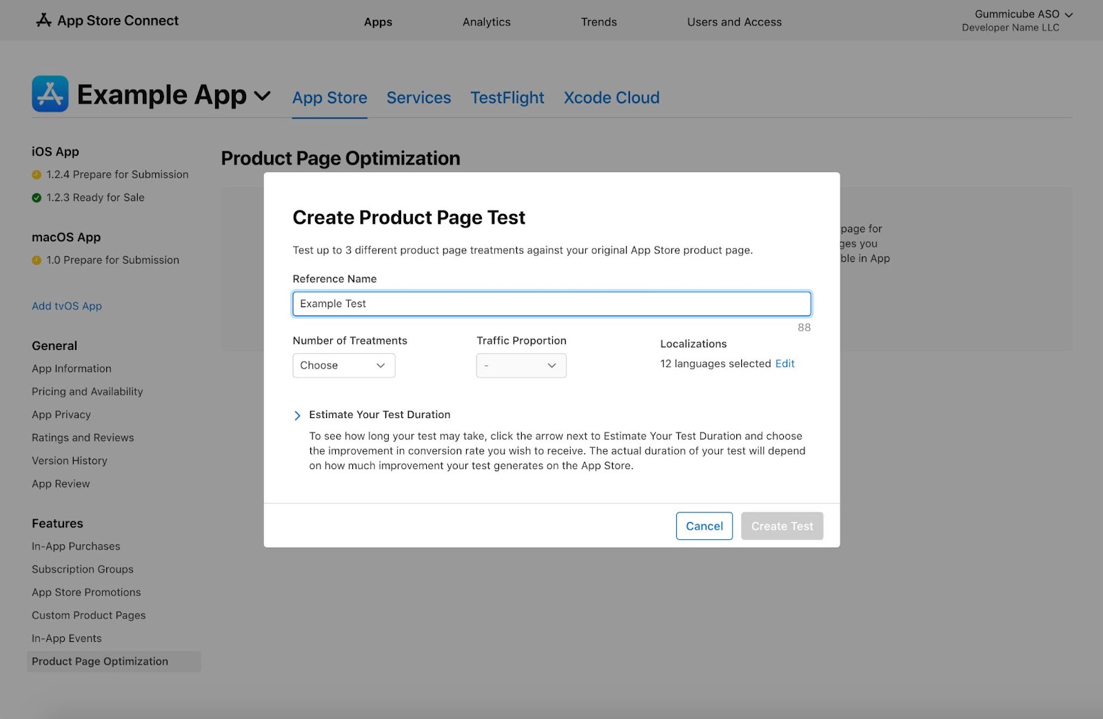Expand the Example App switcher chevron
This screenshot has width=1103, height=719.
(x=262, y=96)
